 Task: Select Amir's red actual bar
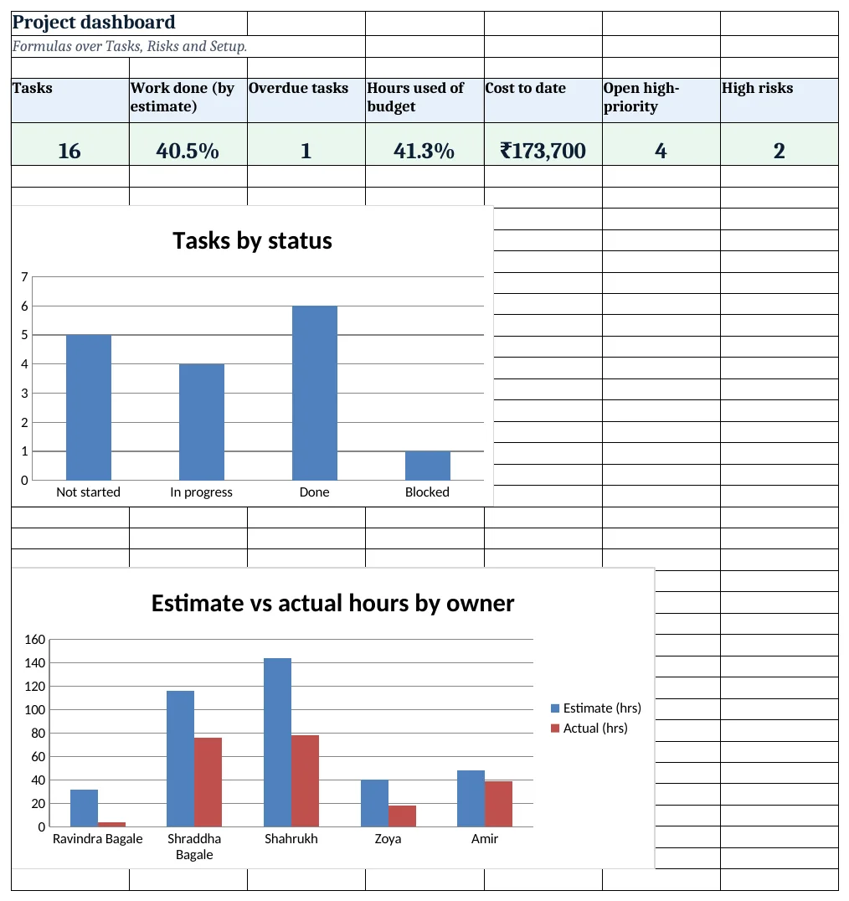pyautogui.click(x=499, y=805)
